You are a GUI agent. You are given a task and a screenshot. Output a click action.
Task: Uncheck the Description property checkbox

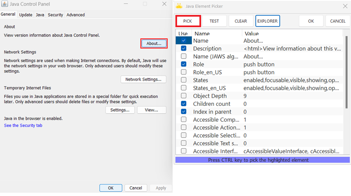pyautogui.click(x=184, y=49)
